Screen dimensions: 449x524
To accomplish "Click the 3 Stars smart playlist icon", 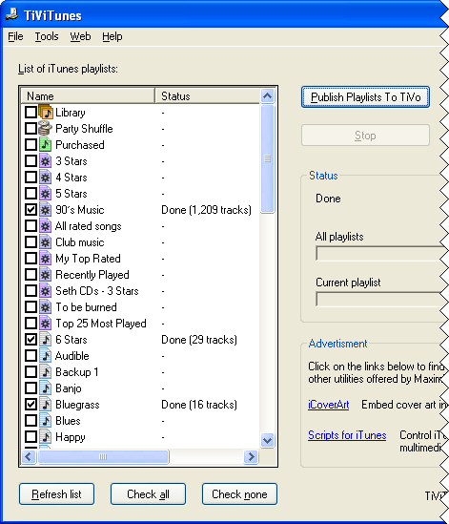I will 46,161.
